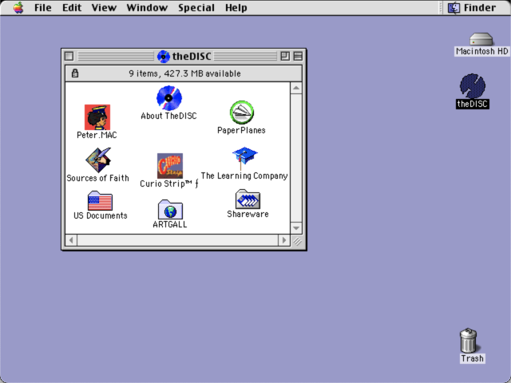Click the Finder application menu icon
The image size is (511, 383).
point(454,7)
